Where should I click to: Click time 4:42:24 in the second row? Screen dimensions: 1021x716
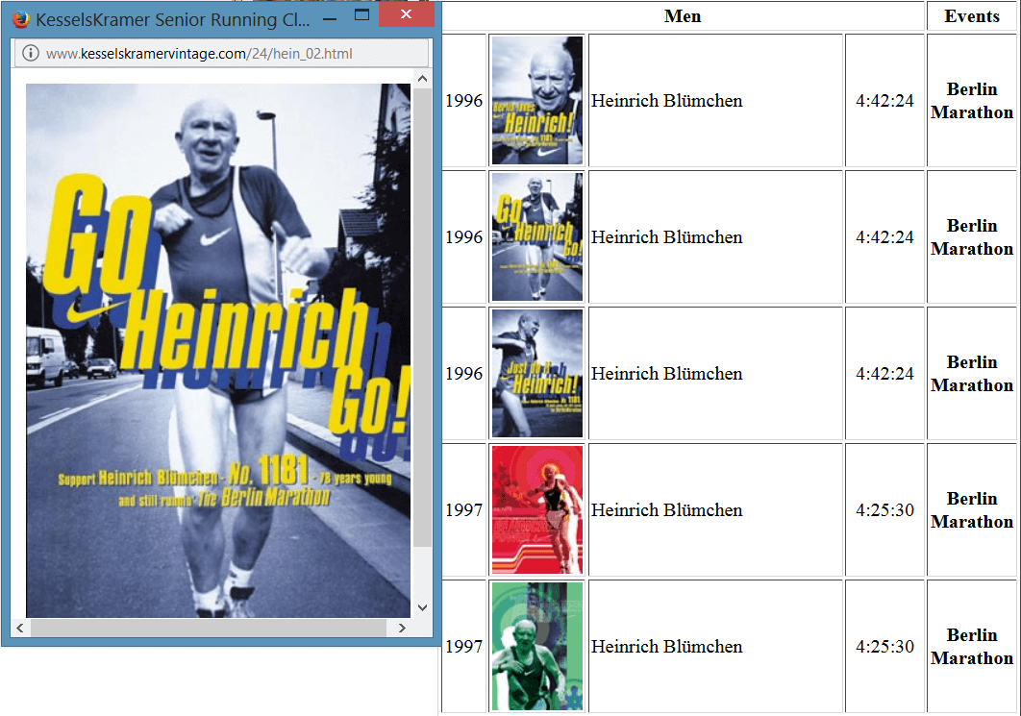(x=884, y=237)
